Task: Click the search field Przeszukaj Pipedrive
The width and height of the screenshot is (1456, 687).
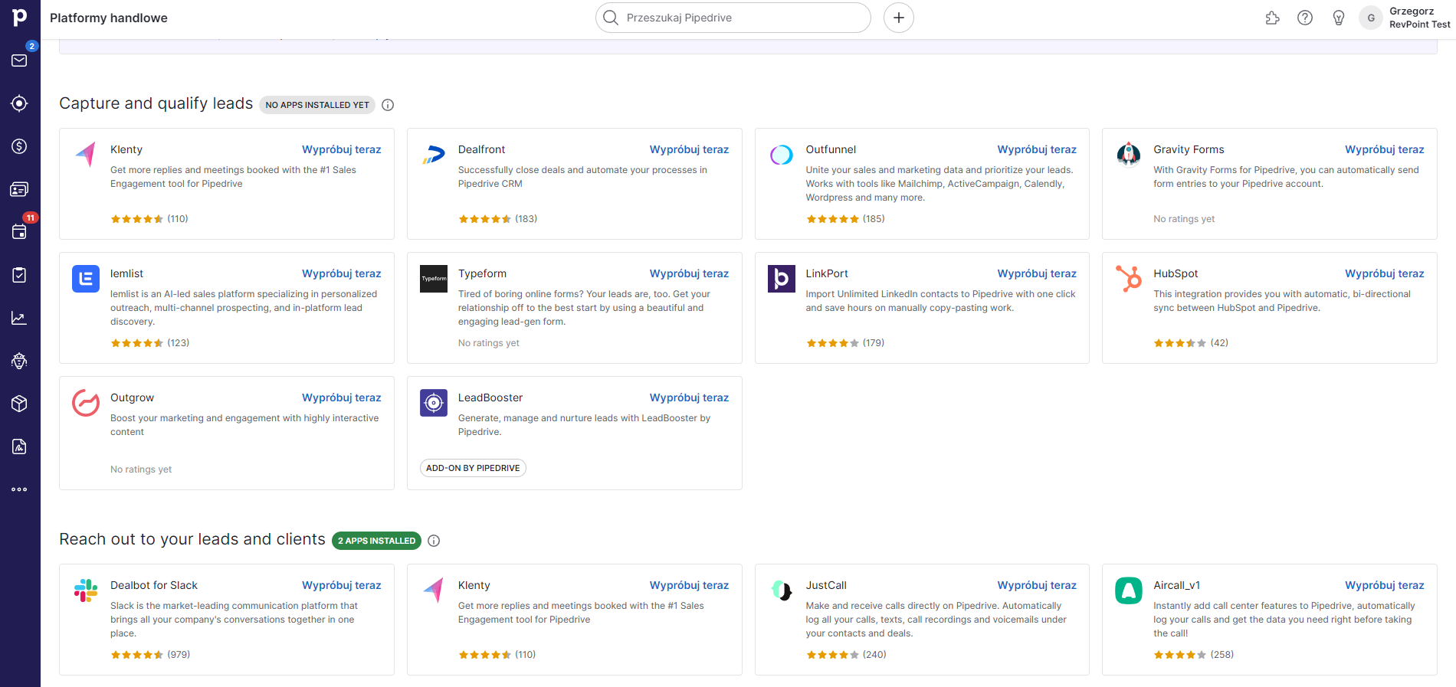Action: pyautogui.click(x=733, y=18)
